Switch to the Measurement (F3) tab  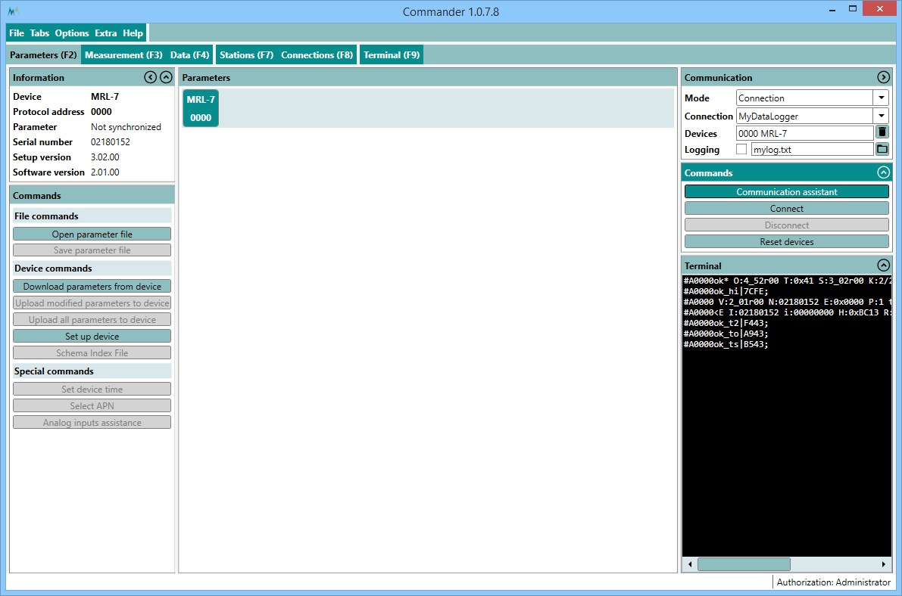tap(123, 54)
